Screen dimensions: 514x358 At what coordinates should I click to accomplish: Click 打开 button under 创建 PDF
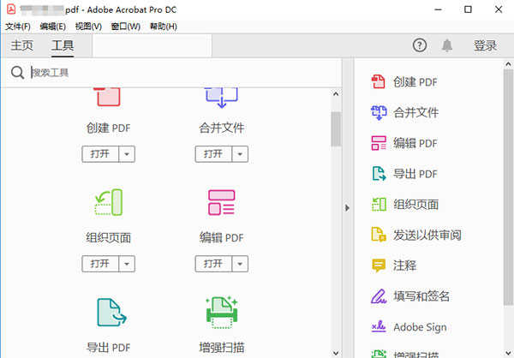tap(100, 154)
